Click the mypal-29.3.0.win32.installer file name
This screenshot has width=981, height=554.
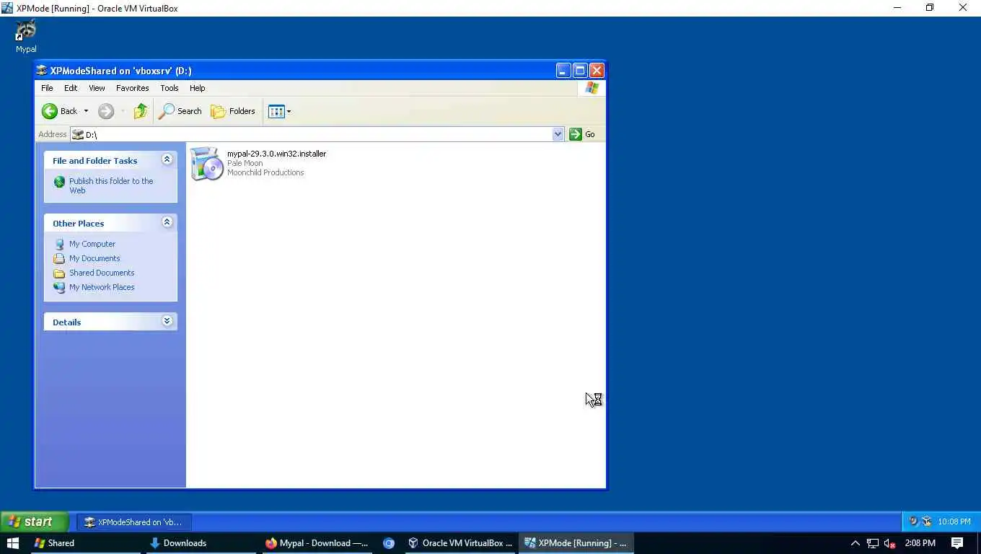[x=276, y=154]
